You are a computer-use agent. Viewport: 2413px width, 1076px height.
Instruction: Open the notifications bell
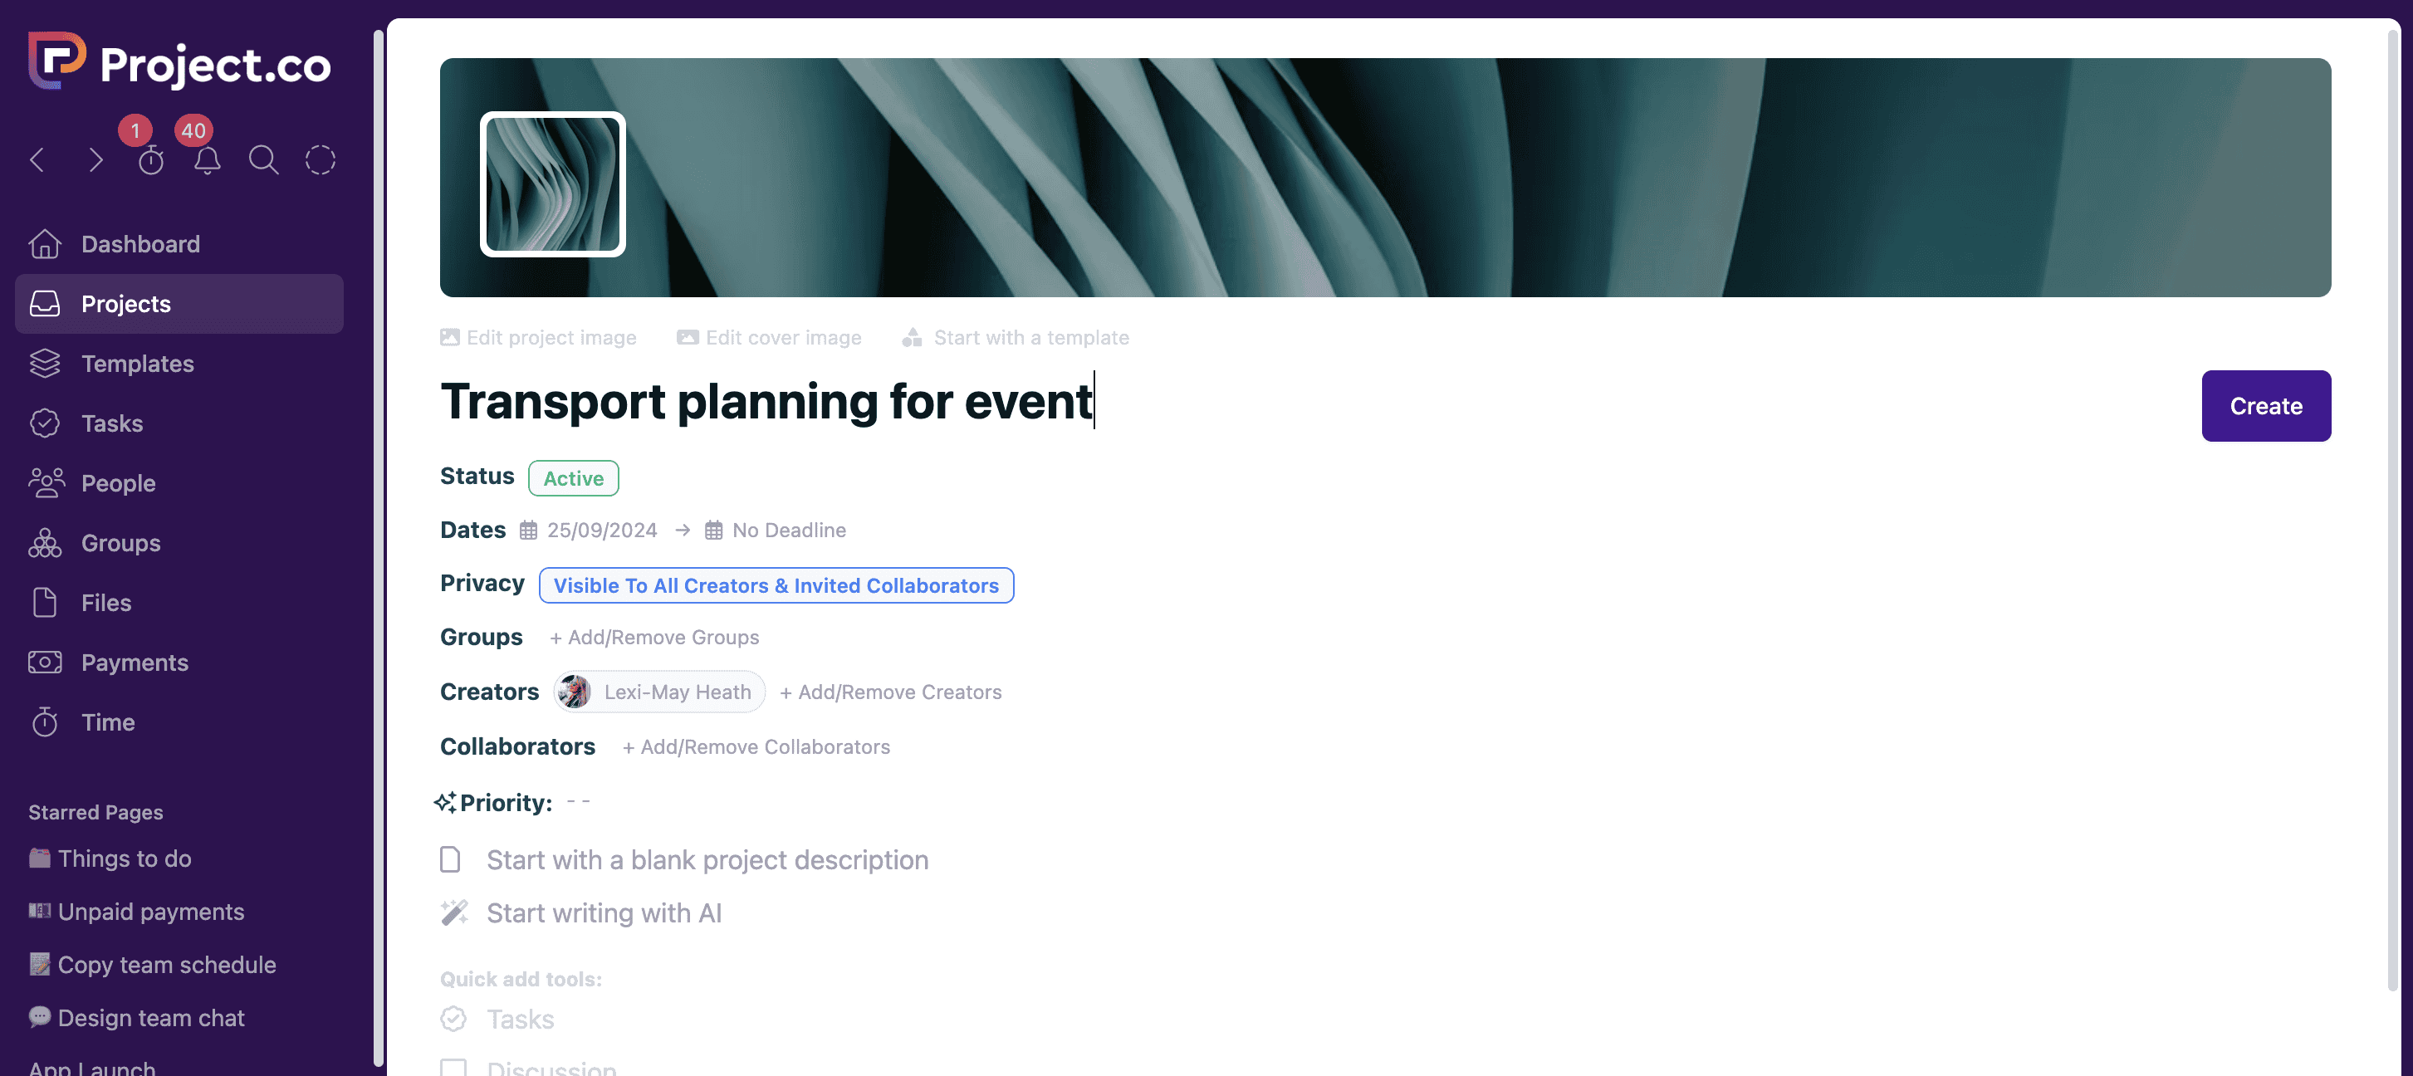(x=207, y=161)
